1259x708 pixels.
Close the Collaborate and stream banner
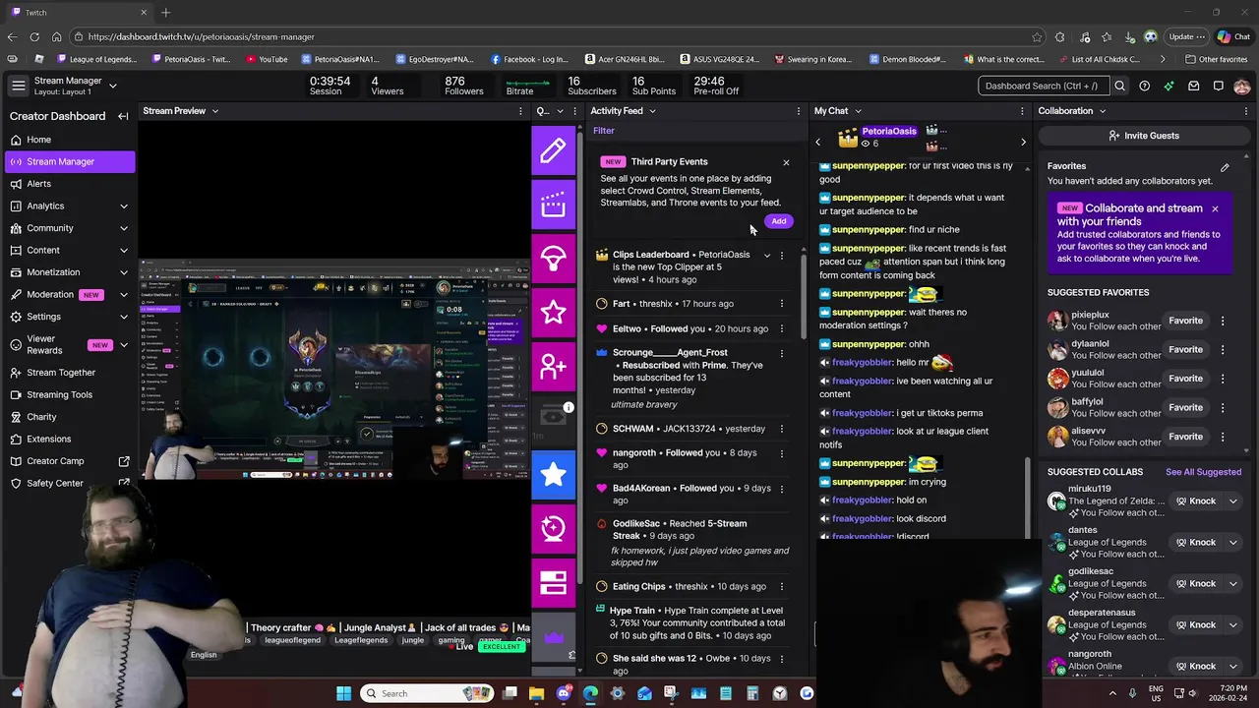tap(1215, 208)
